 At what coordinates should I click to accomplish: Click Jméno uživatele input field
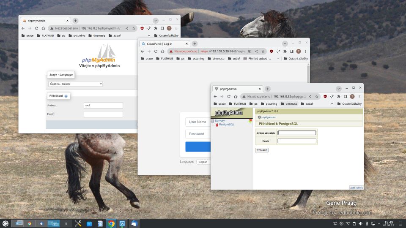tap(297, 133)
